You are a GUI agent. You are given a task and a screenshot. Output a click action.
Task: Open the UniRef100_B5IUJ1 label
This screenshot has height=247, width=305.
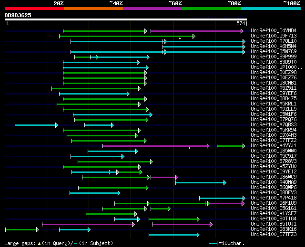[x=274, y=224]
